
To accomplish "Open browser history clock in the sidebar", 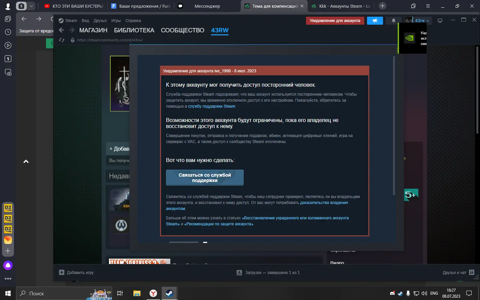I will tap(8, 32).
